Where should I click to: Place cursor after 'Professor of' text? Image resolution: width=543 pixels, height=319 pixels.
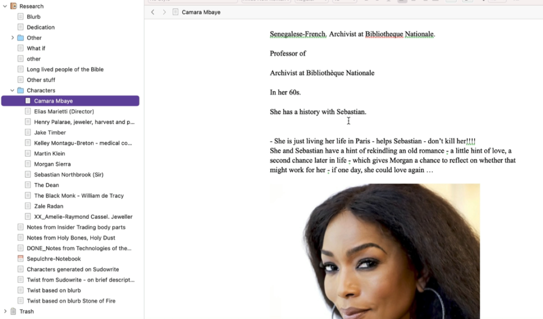point(306,54)
